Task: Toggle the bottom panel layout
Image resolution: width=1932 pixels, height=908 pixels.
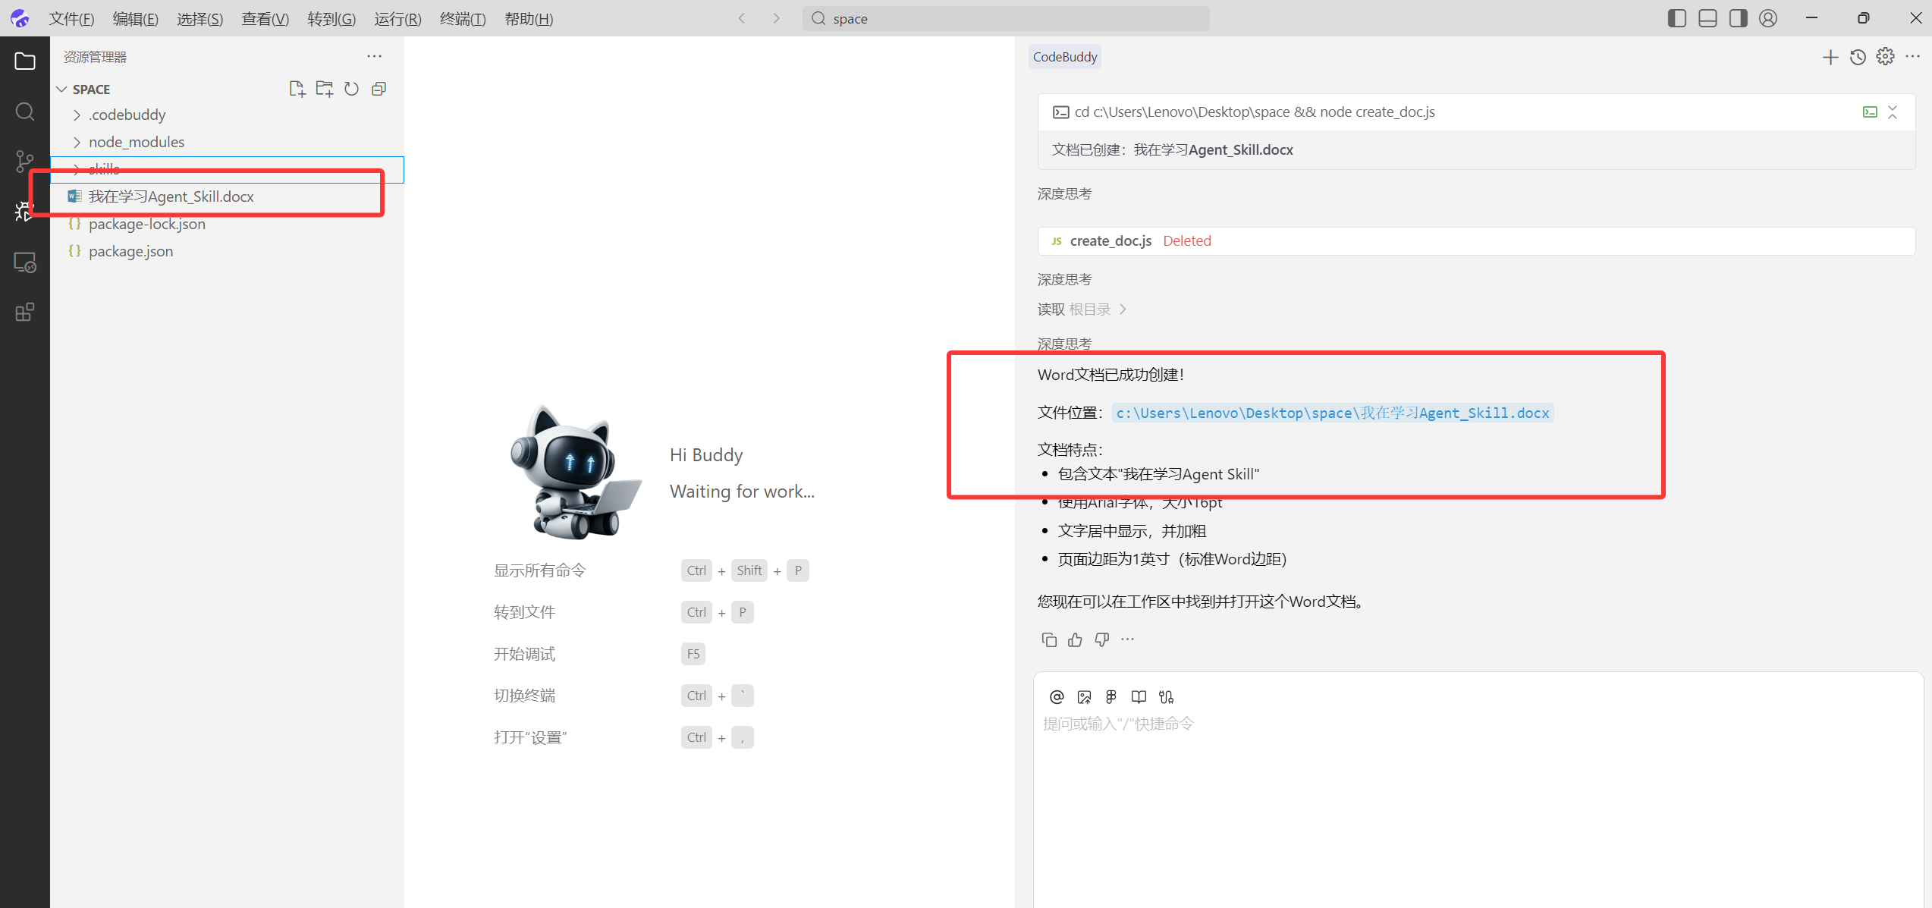Action: click(x=1707, y=18)
